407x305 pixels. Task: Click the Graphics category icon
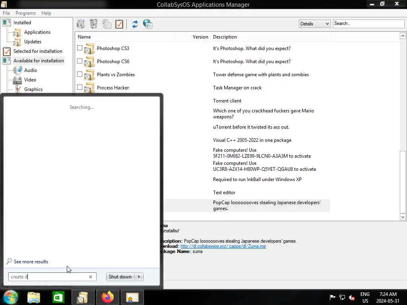(17, 89)
